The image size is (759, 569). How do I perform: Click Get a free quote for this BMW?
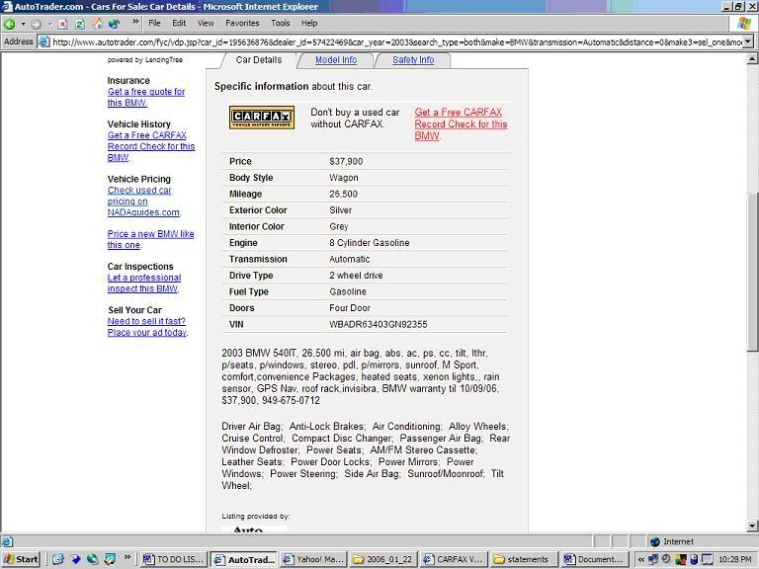pyautogui.click(x=146, y=97)
